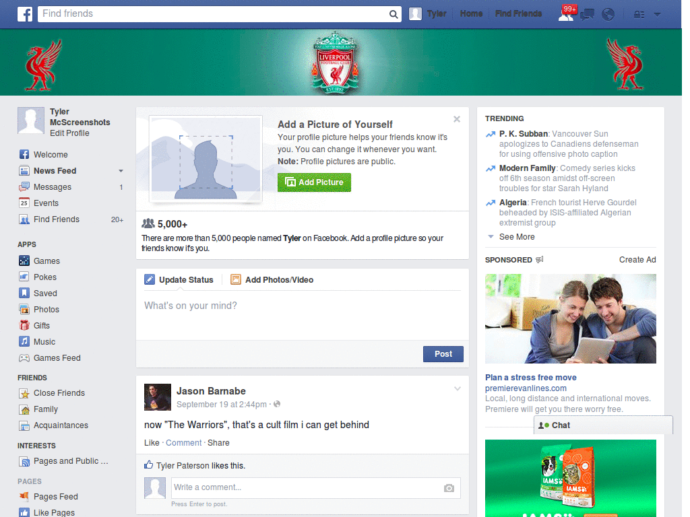This screenshot has height=517, width=690.
Task: Open the Pokes app icon
Action: pos(24,277)
